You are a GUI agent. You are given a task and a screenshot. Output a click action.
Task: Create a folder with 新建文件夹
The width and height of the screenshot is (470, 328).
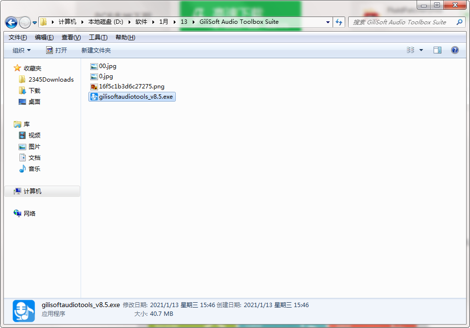pos(96,51)
